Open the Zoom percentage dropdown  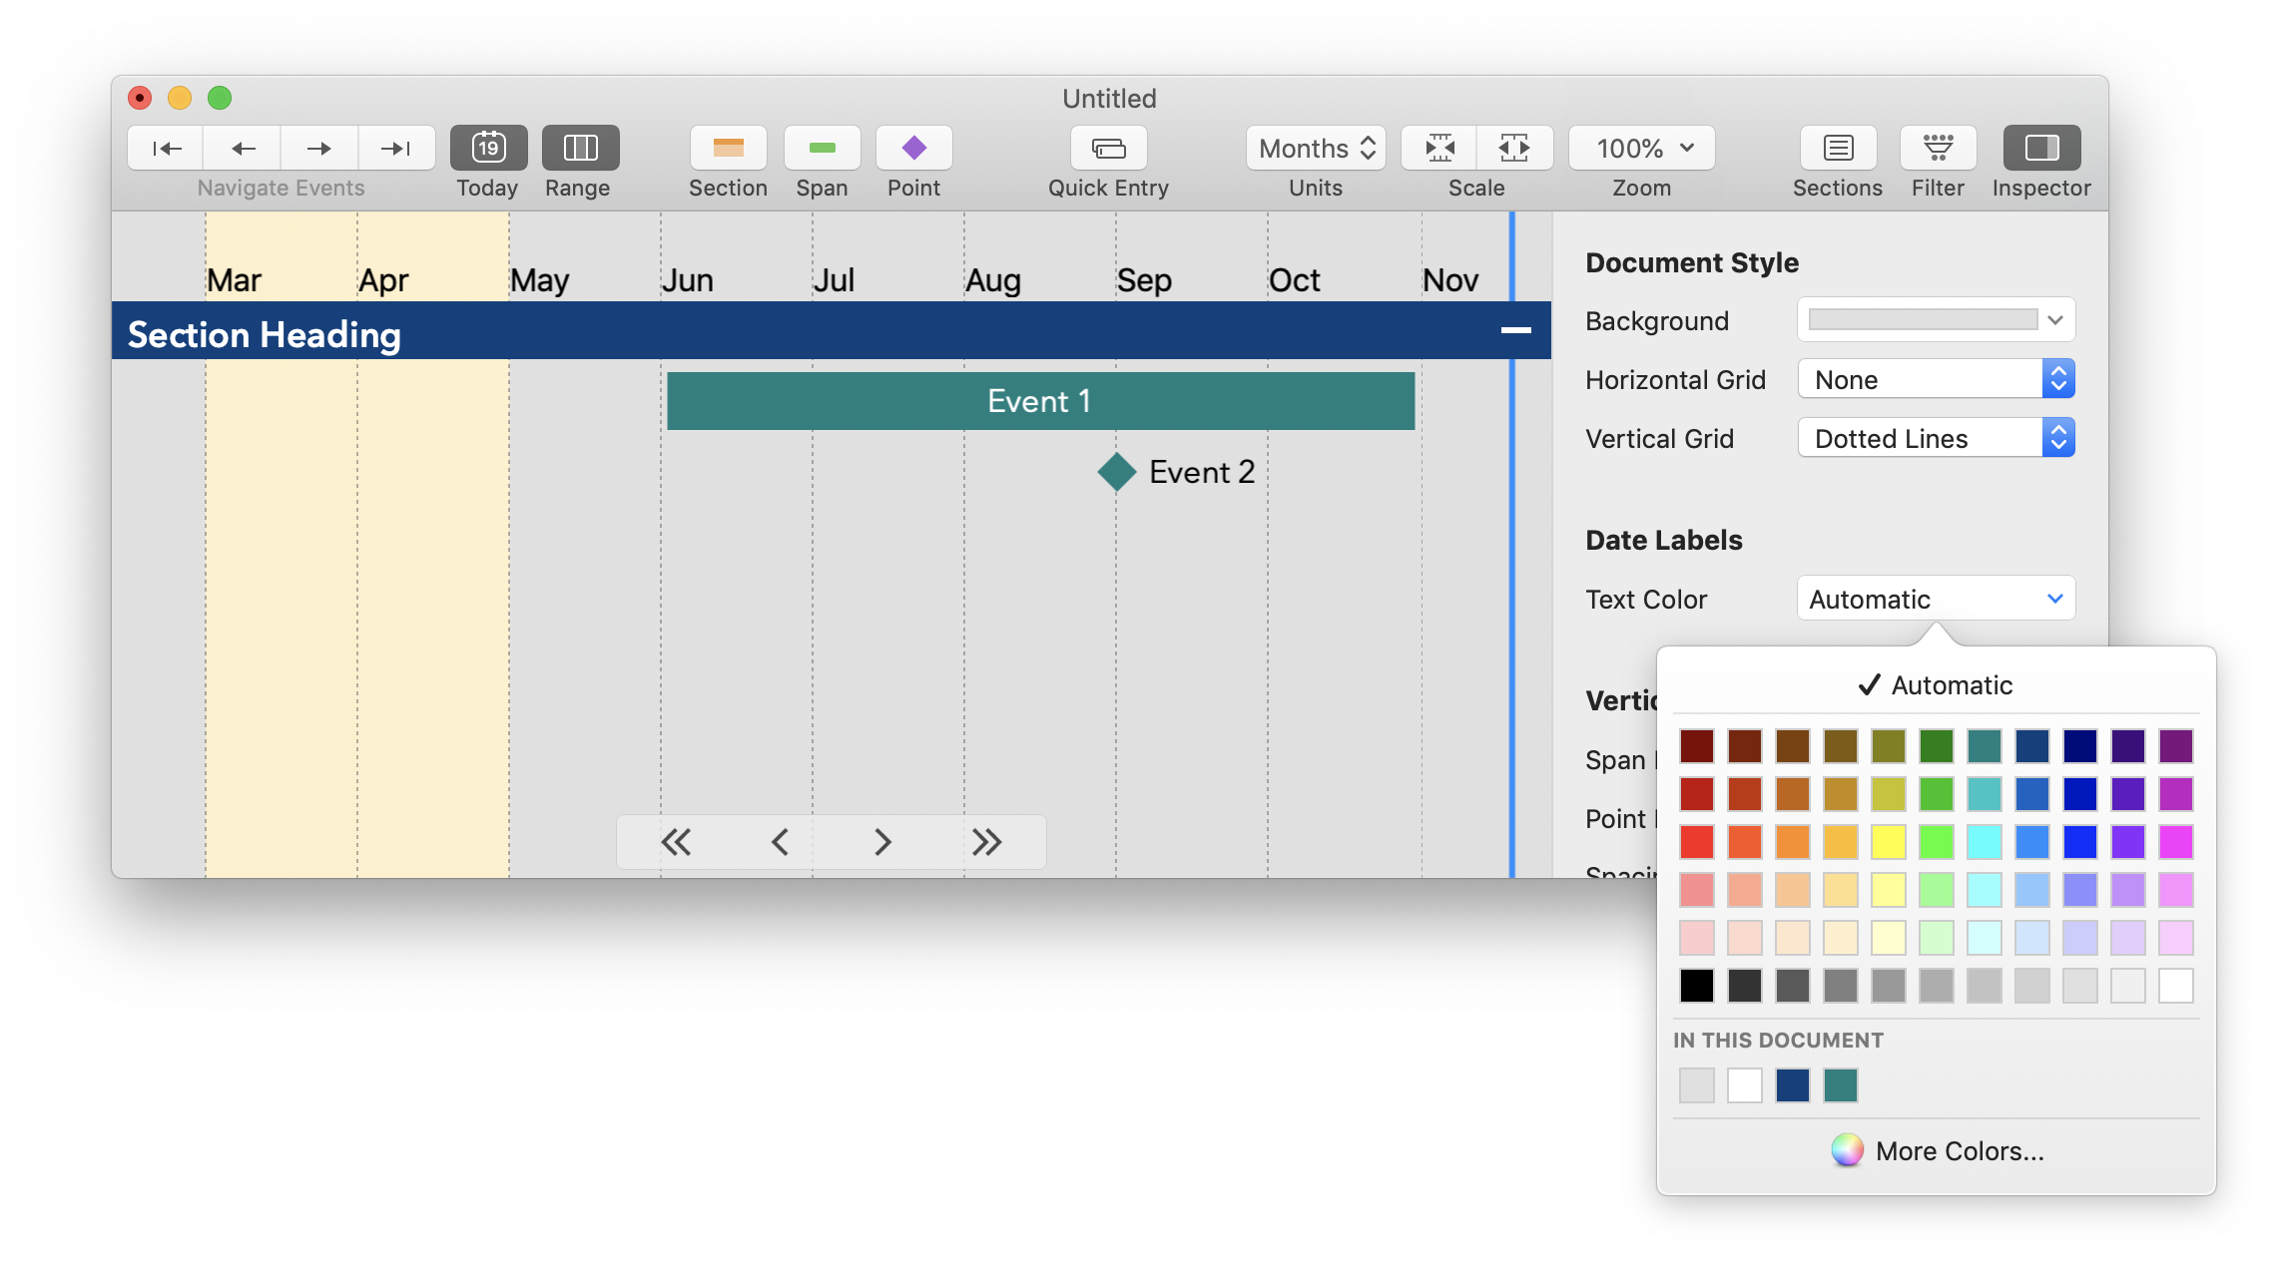[1639, 148]
